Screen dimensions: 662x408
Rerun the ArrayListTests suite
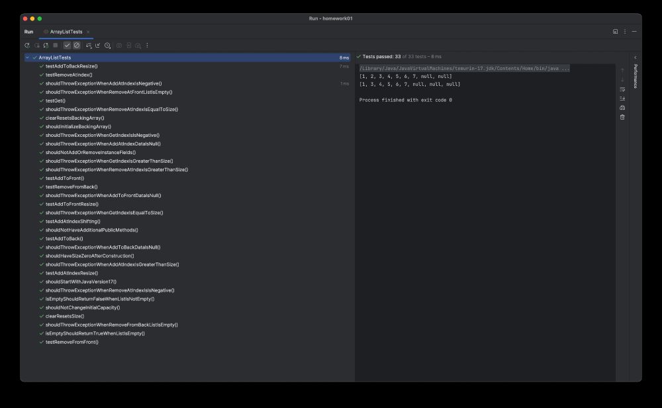point(27,46)
